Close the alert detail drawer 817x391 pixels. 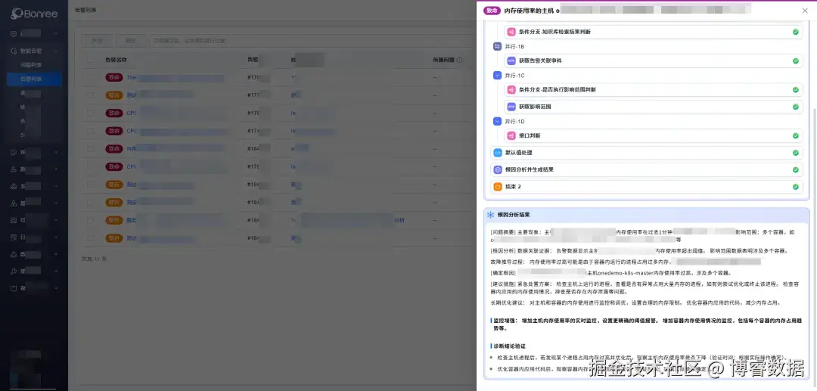click(x=805, y=11)
